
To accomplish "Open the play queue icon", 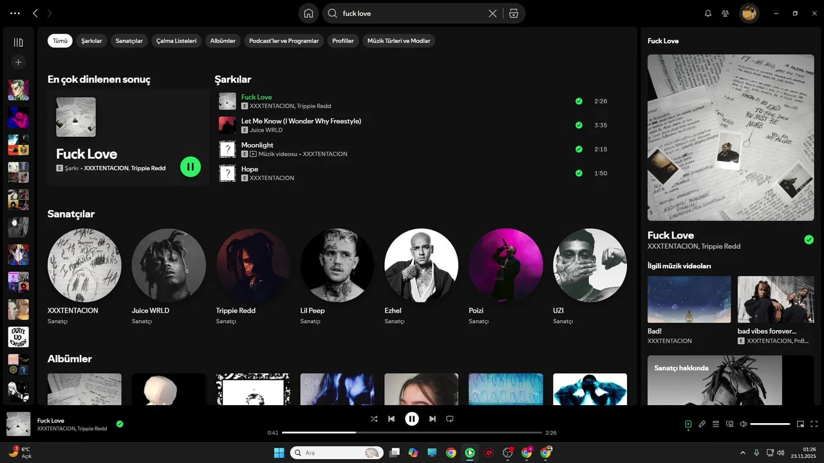I will (x=716, y=424).
